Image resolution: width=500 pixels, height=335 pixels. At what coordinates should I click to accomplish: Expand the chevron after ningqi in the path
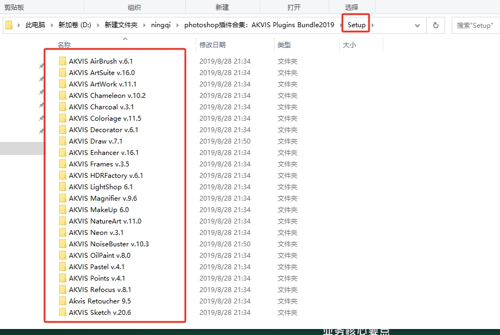click(x=177, y=25)
